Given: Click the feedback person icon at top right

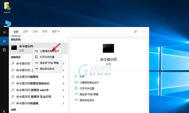Looking at the screenshot, I should tap(135, 32).
